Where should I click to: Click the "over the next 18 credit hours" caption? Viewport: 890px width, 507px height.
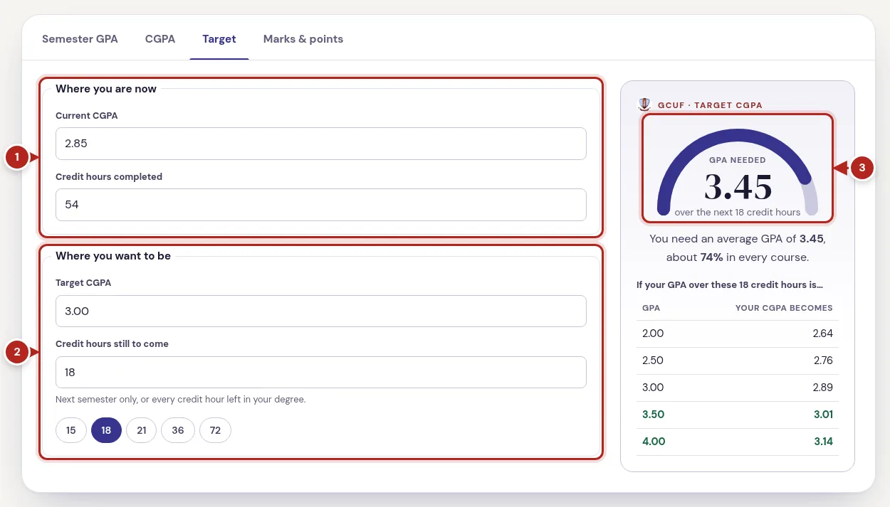738,212
